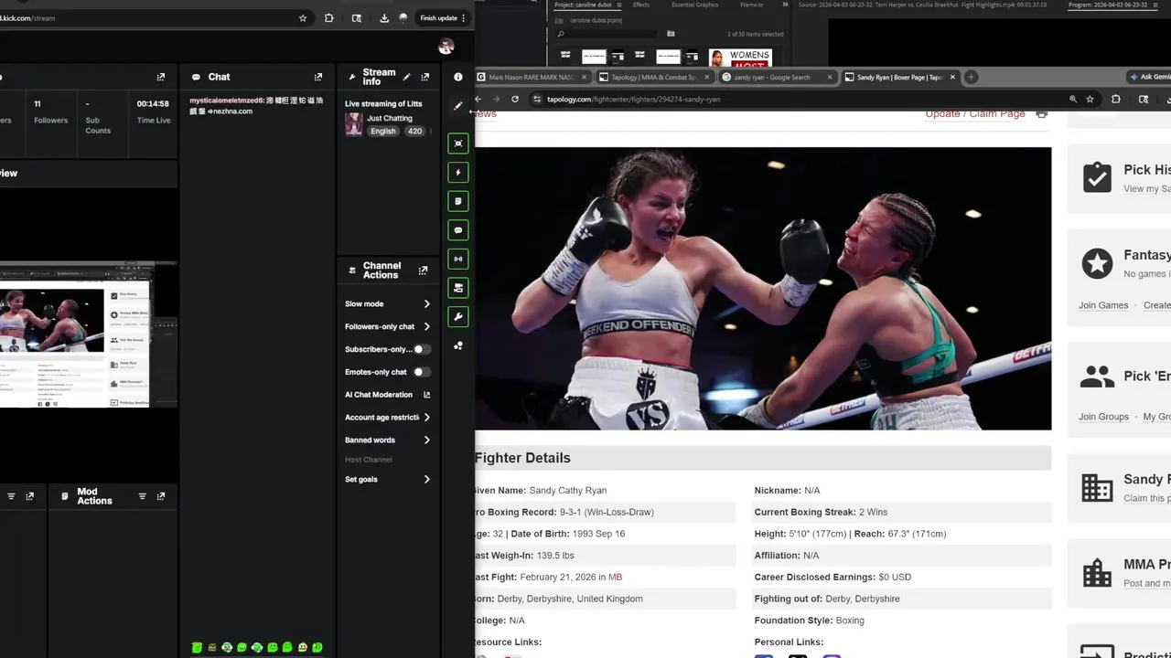Open the info icon in Kick sidebar

coord(458,77)
